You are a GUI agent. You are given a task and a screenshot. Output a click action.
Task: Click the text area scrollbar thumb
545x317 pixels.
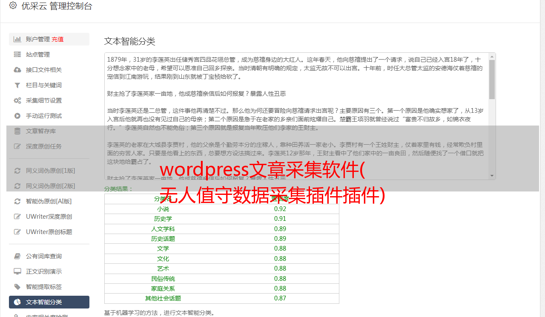click(x=492, y=79)
